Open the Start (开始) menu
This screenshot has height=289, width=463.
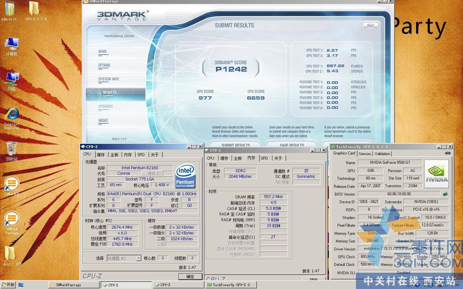[x=8, y=285]
